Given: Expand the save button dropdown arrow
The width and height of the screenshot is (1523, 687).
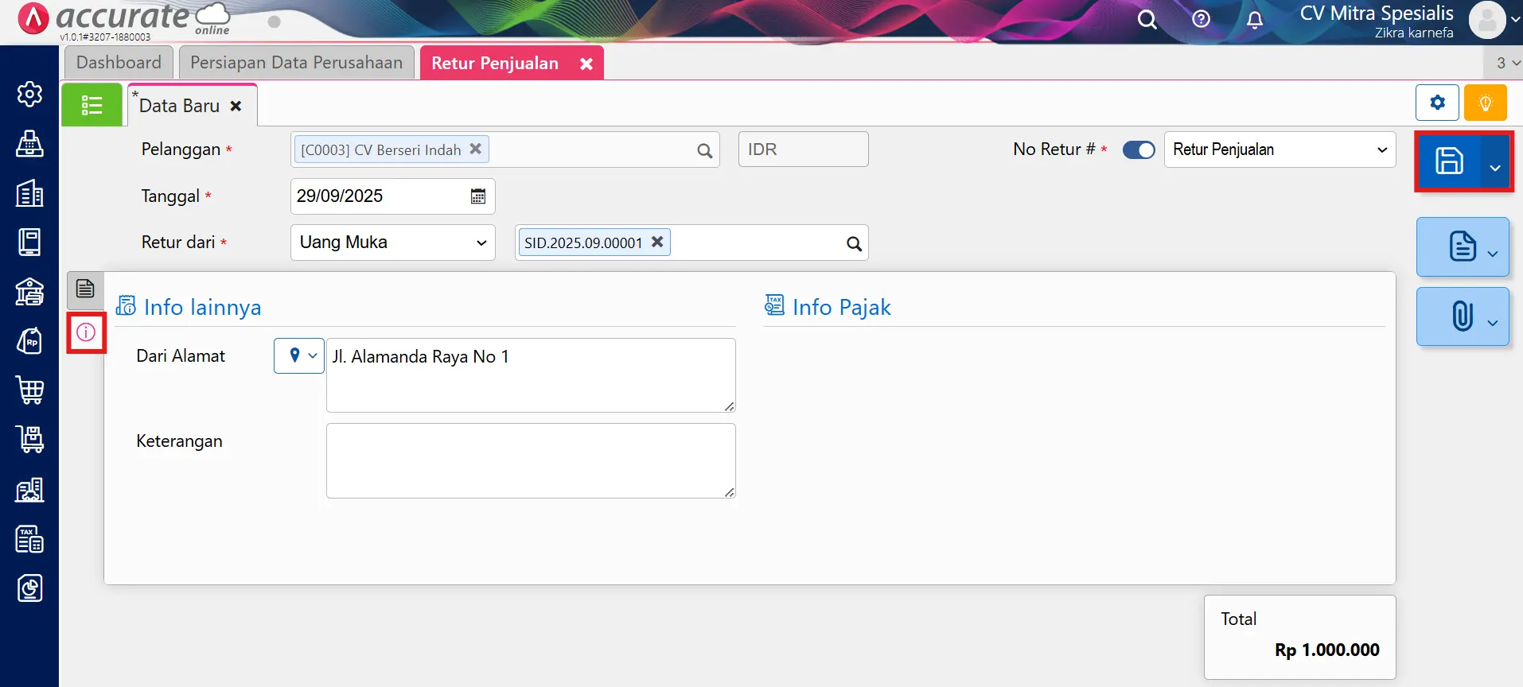Looking at the screenshot, I should tap(1495, 168).
